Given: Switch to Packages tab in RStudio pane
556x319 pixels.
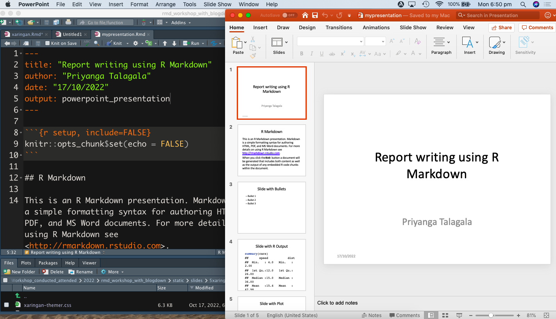Looking at the screenshot, I should click(48, 263).
